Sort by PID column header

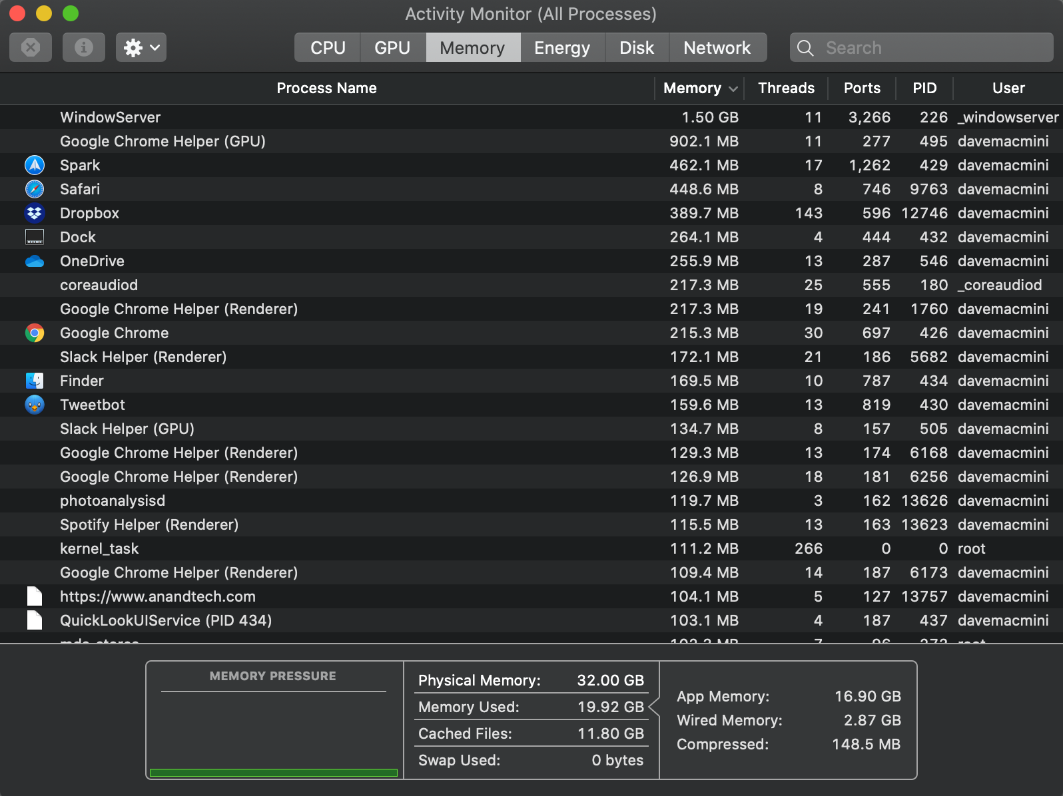(x=924, y=88)
